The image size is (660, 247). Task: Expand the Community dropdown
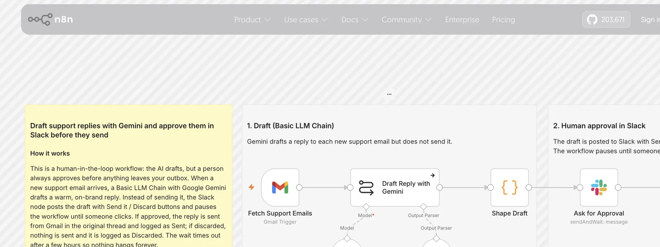[x=406, y=19]
